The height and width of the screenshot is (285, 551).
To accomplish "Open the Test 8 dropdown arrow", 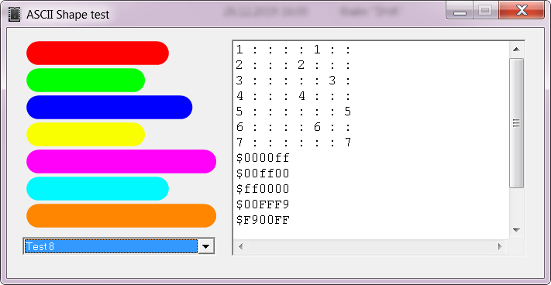I will click(x=206, y=246).
